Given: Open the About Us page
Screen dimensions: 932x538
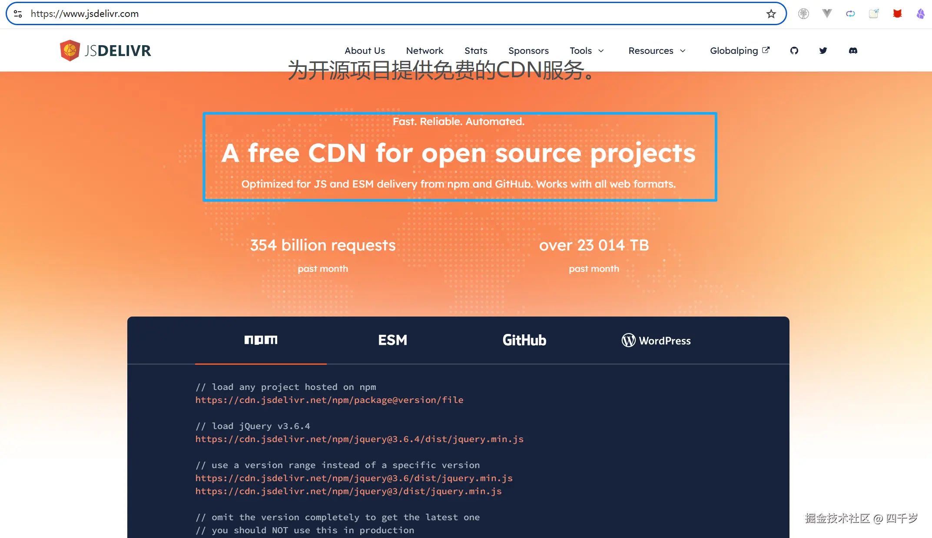Looking at the screenshot, I should [365, 51].
